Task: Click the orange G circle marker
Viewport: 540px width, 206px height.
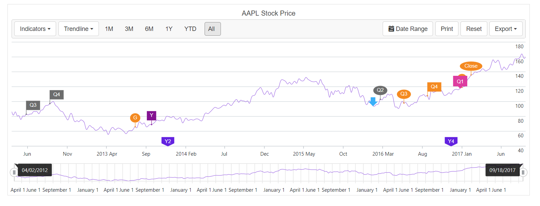Action: (x=135, y=118)
